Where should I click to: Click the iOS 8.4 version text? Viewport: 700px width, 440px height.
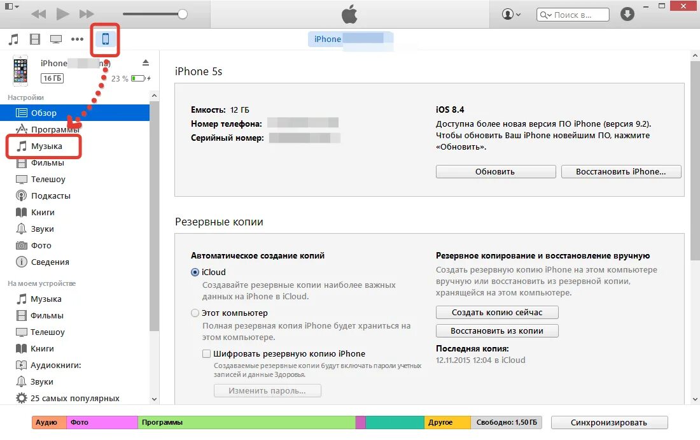[450, 110]
